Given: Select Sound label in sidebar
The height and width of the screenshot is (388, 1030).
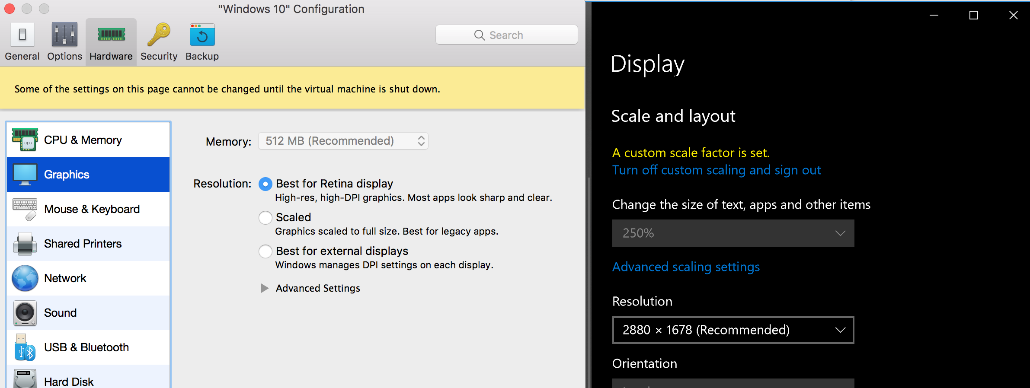Looking at the screenshot, I should pyautogui.click(x=60, y=313).
